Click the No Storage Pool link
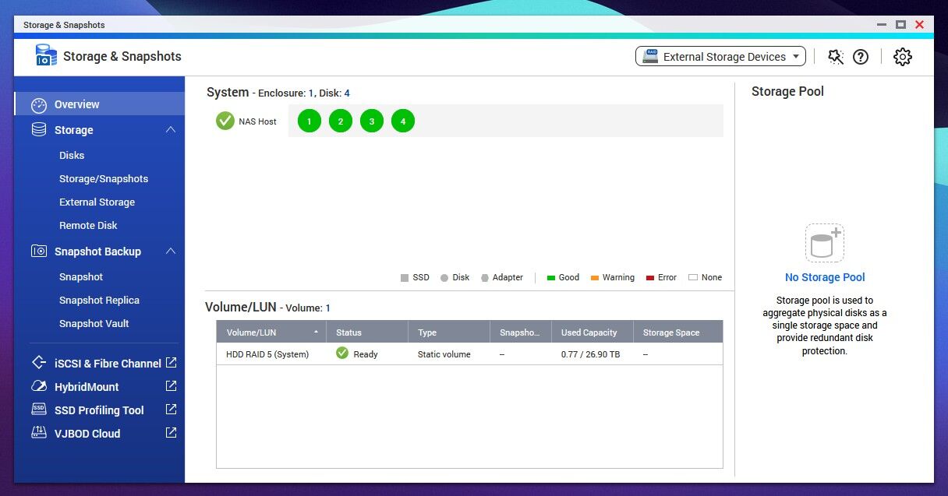Viewport: 948px width, 496px height. click(825, 277)
